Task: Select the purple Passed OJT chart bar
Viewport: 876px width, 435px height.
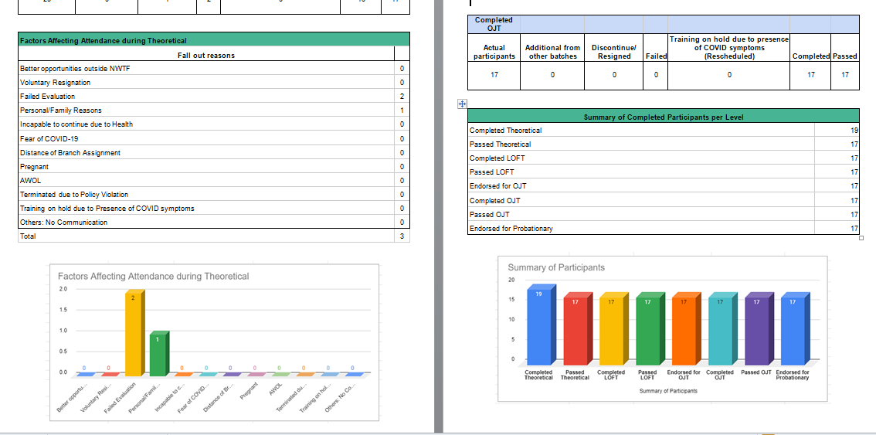Action: (x=758, y=329)
